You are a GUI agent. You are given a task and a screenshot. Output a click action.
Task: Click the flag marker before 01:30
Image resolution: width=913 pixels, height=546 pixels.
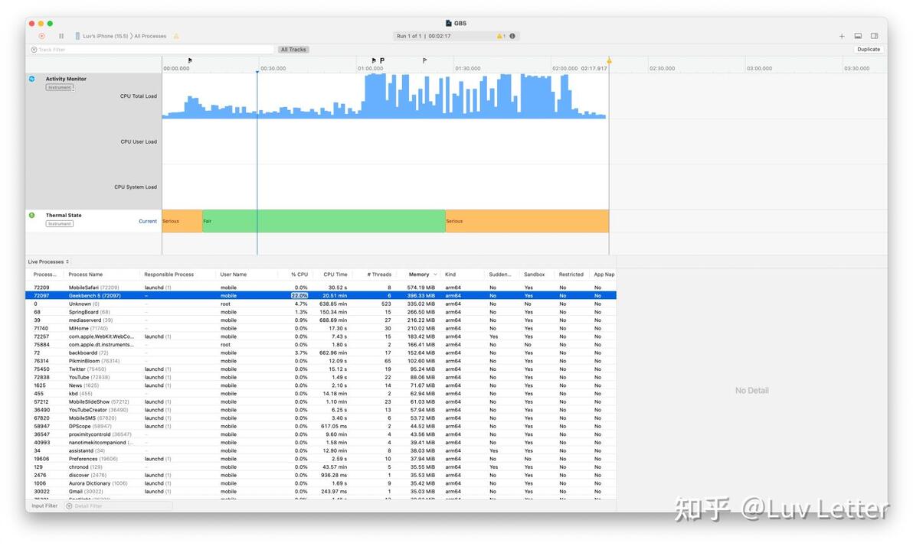[x=424, y=60]
